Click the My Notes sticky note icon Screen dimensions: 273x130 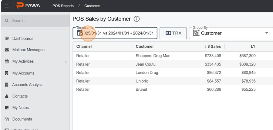click(x=7, y=108)
